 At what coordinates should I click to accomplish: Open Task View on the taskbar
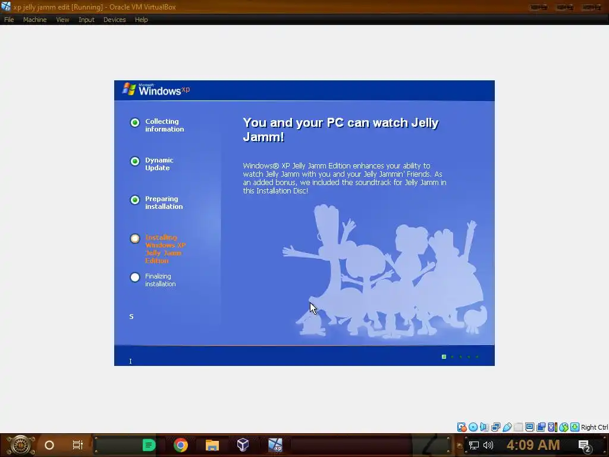coord(78,445)
